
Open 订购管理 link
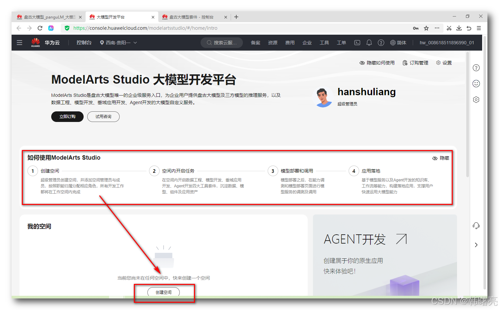(x=415, y=63)
